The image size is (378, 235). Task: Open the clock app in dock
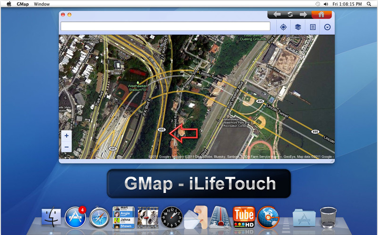pos(172,217)
